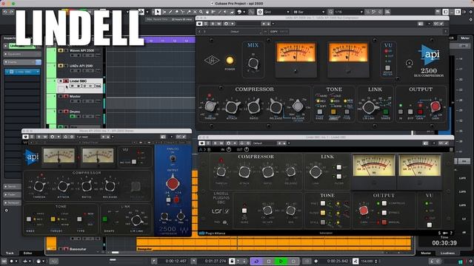This screenshot has width=474, height=266.
Task: Click the Plugin Alliance logo
Action: coord(212,233)
